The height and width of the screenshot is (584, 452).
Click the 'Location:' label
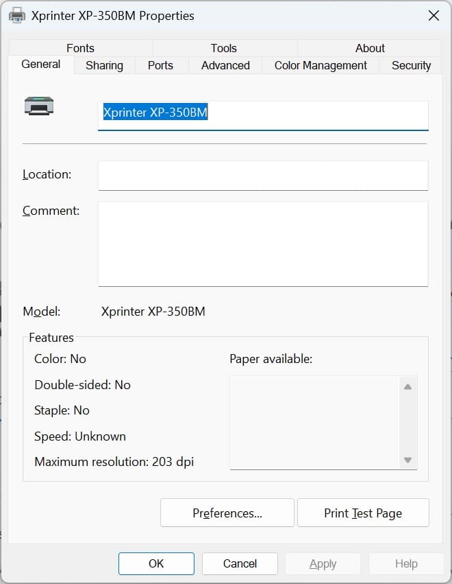tap(47, 174)
